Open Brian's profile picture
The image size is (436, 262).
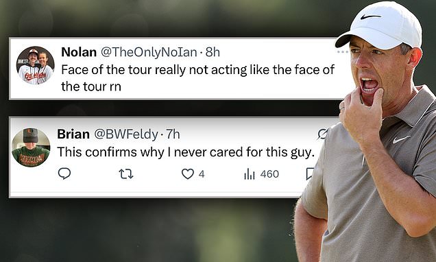(x=31, y=147)
